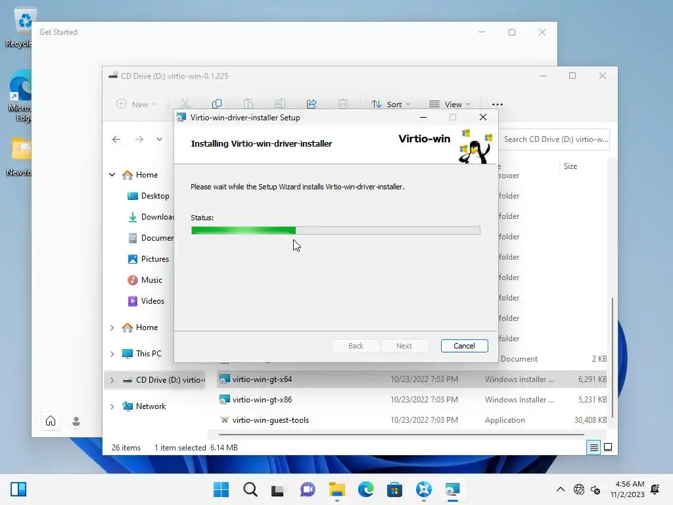Click the installer icon on the taskbar
The height and width of the screenshot is (505, 673).
pos(452,489)
